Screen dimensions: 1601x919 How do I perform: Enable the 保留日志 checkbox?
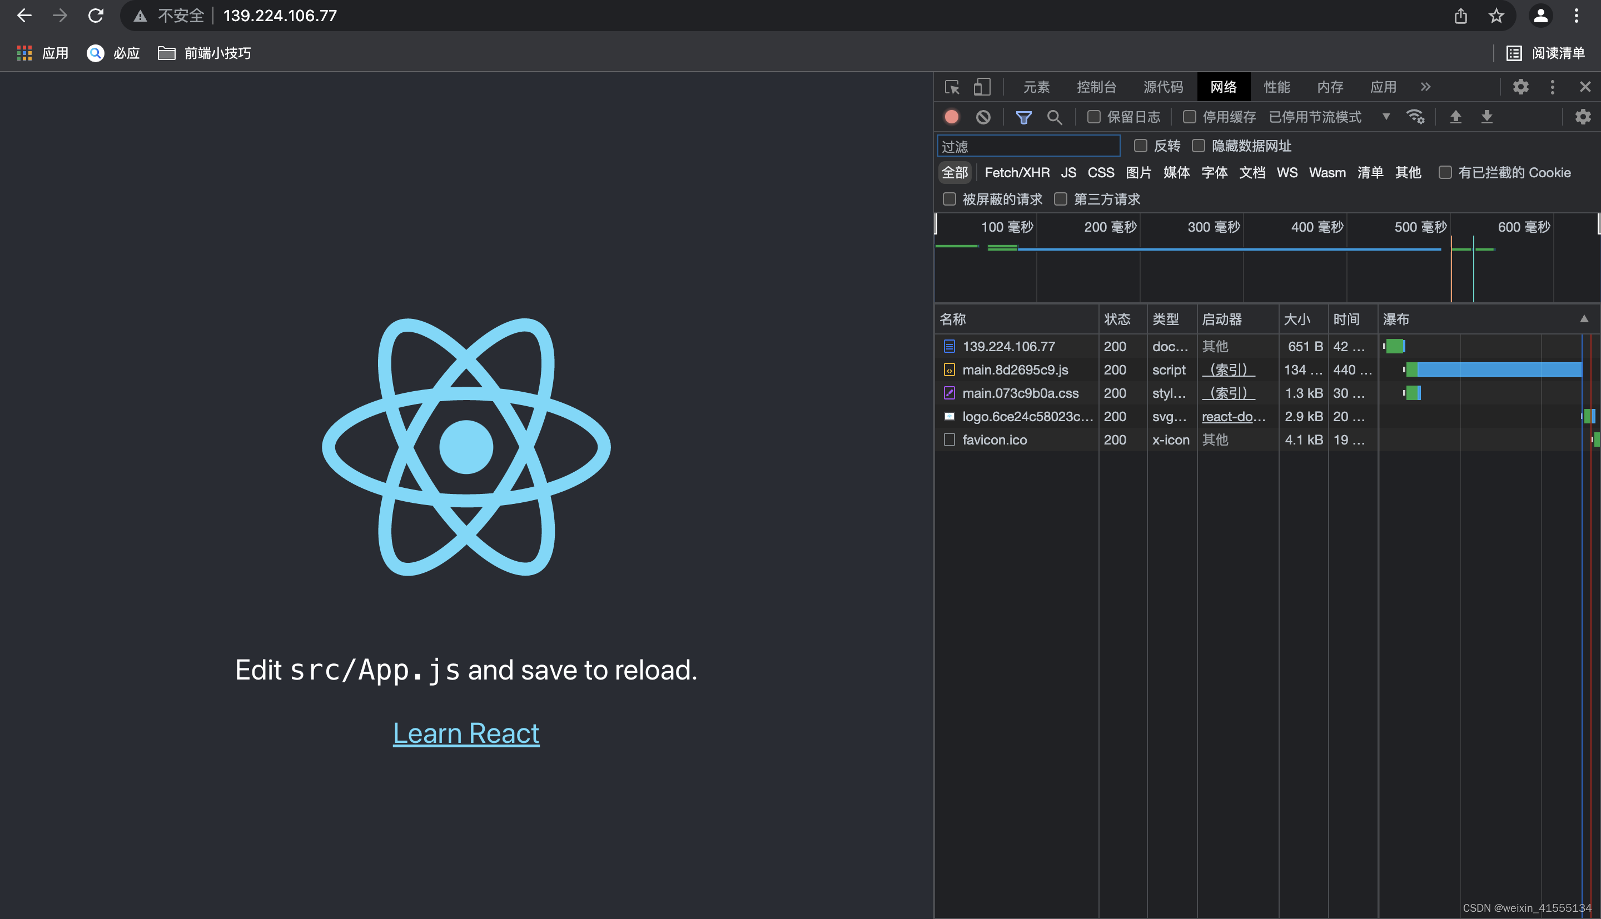click(x=1094, y=117)
